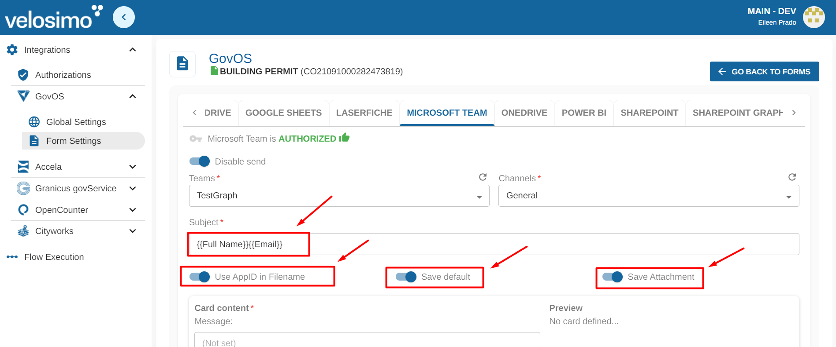Click the Integrations gear icon
This screenshot has height=347, width=836.
(x=12, y=50)
